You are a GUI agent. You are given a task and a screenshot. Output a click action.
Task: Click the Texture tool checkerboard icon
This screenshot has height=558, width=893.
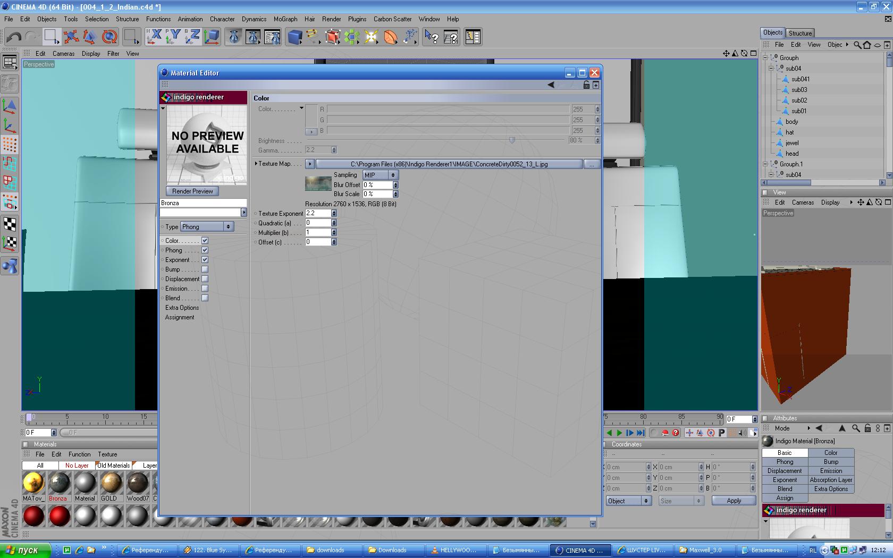click(10, 224)
